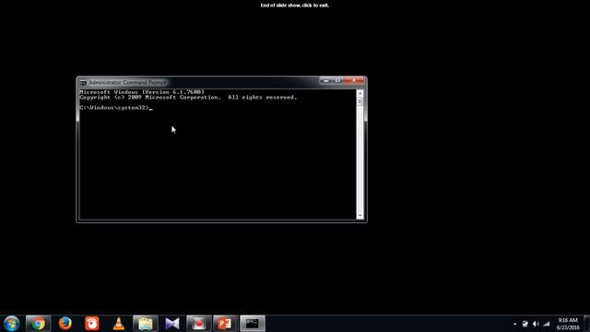The image size is (590, 332).
Task: Click the Command Prompt scrollbar up arrow
Action: click(x=360, y=92)
